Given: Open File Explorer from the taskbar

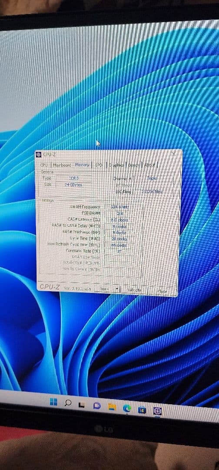Looking at the screenshot, I should click(112, 407).
